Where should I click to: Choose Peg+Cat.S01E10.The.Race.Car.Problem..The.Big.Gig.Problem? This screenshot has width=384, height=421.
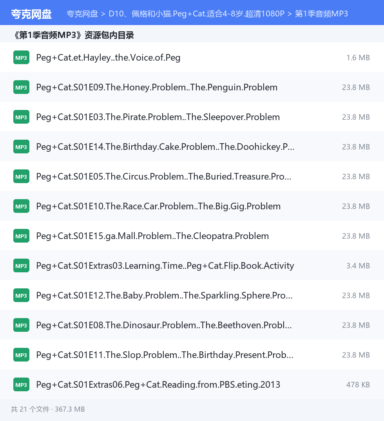[x=158, y=206]
